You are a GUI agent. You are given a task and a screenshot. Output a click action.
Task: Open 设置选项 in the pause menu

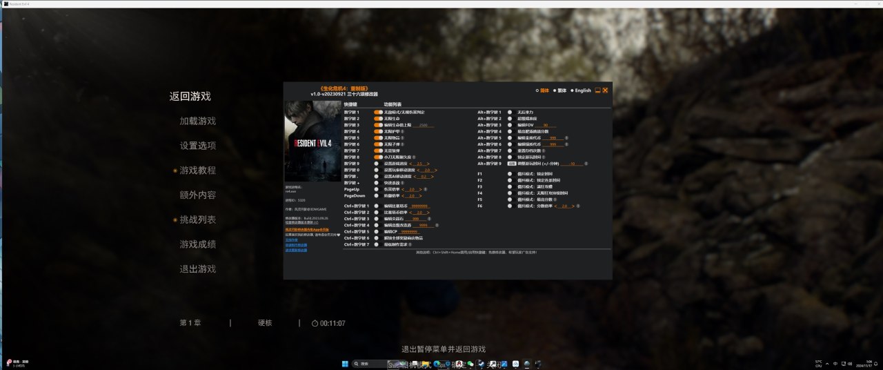(x=198, y=146)
